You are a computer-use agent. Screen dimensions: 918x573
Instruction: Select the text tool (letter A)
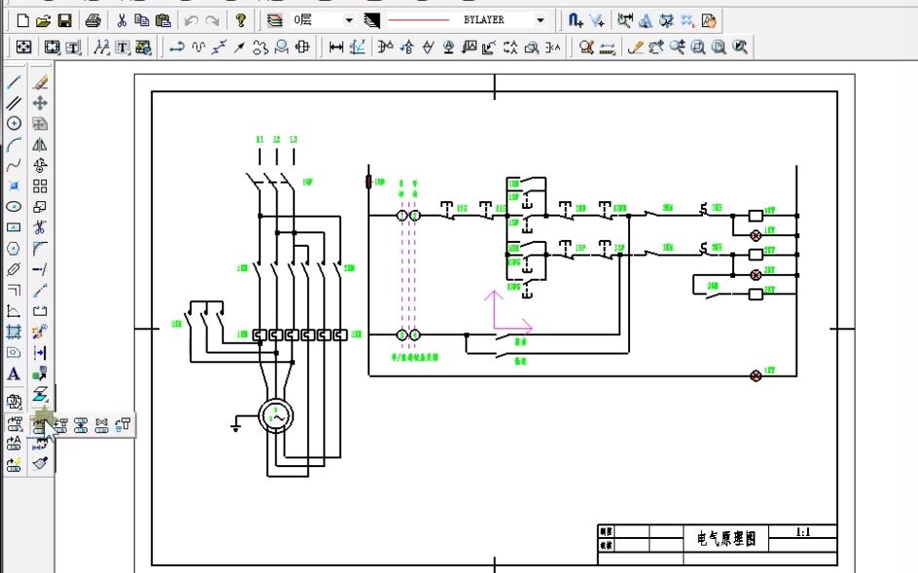[x=14, y=374]
